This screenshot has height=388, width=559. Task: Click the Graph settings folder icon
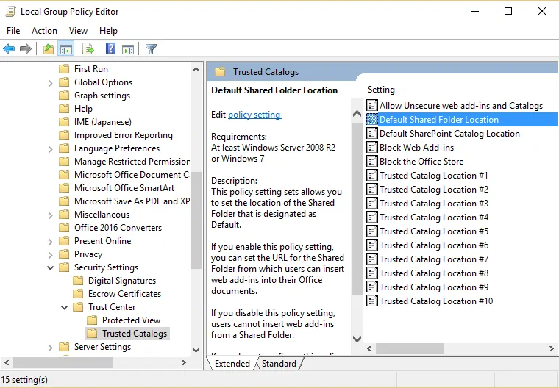pyautogui.click(x=64, y=95)
